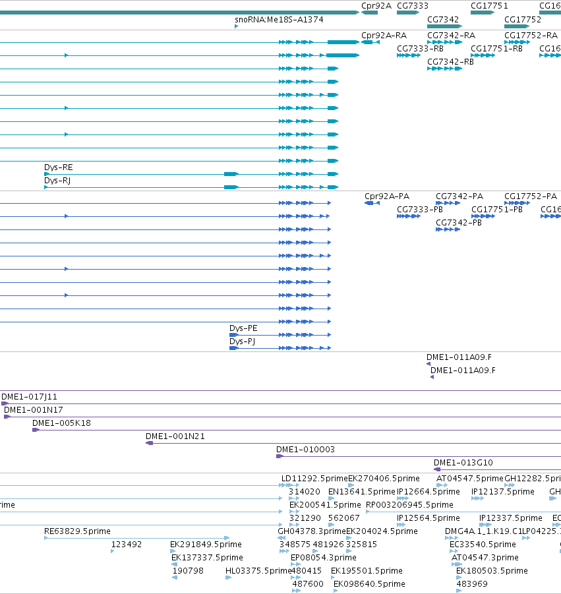This screenshot has height=594, width=561.
Task: Select the EST labeled 483969
Action: pyautogui.click(x=472, y=583)
